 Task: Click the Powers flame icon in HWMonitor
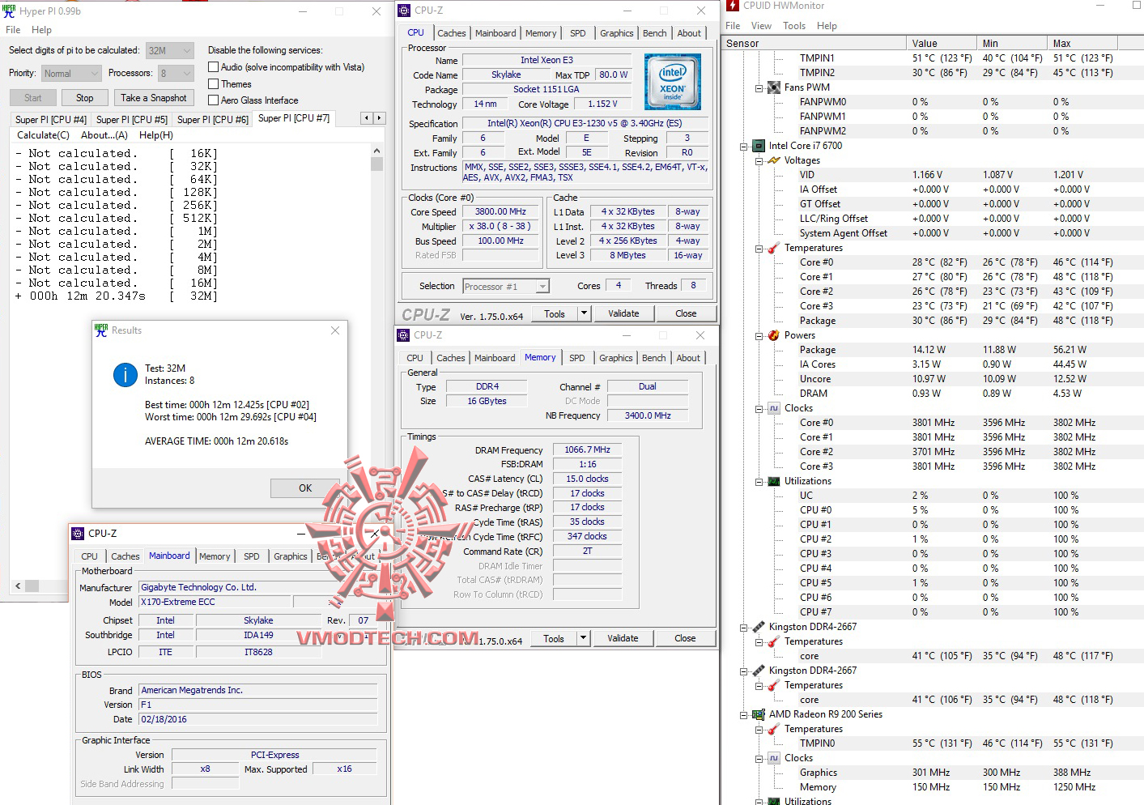point(774,335)
